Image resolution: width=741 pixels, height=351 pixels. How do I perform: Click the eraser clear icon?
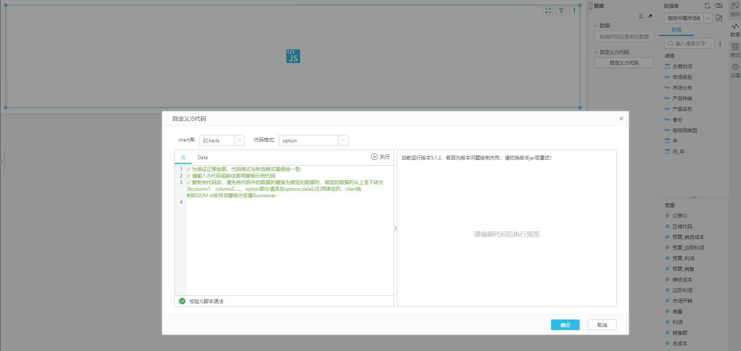point(650,16)
